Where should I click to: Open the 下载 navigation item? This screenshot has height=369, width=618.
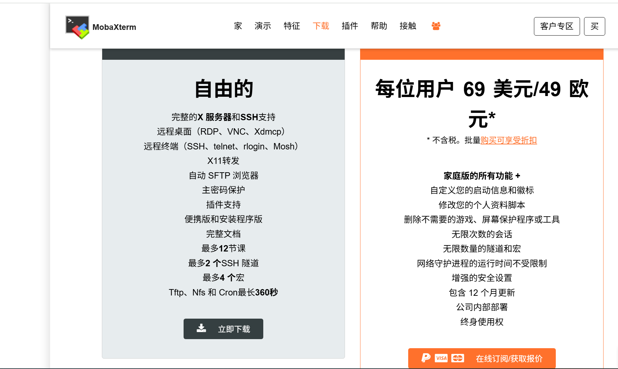[x=321, y=26]
